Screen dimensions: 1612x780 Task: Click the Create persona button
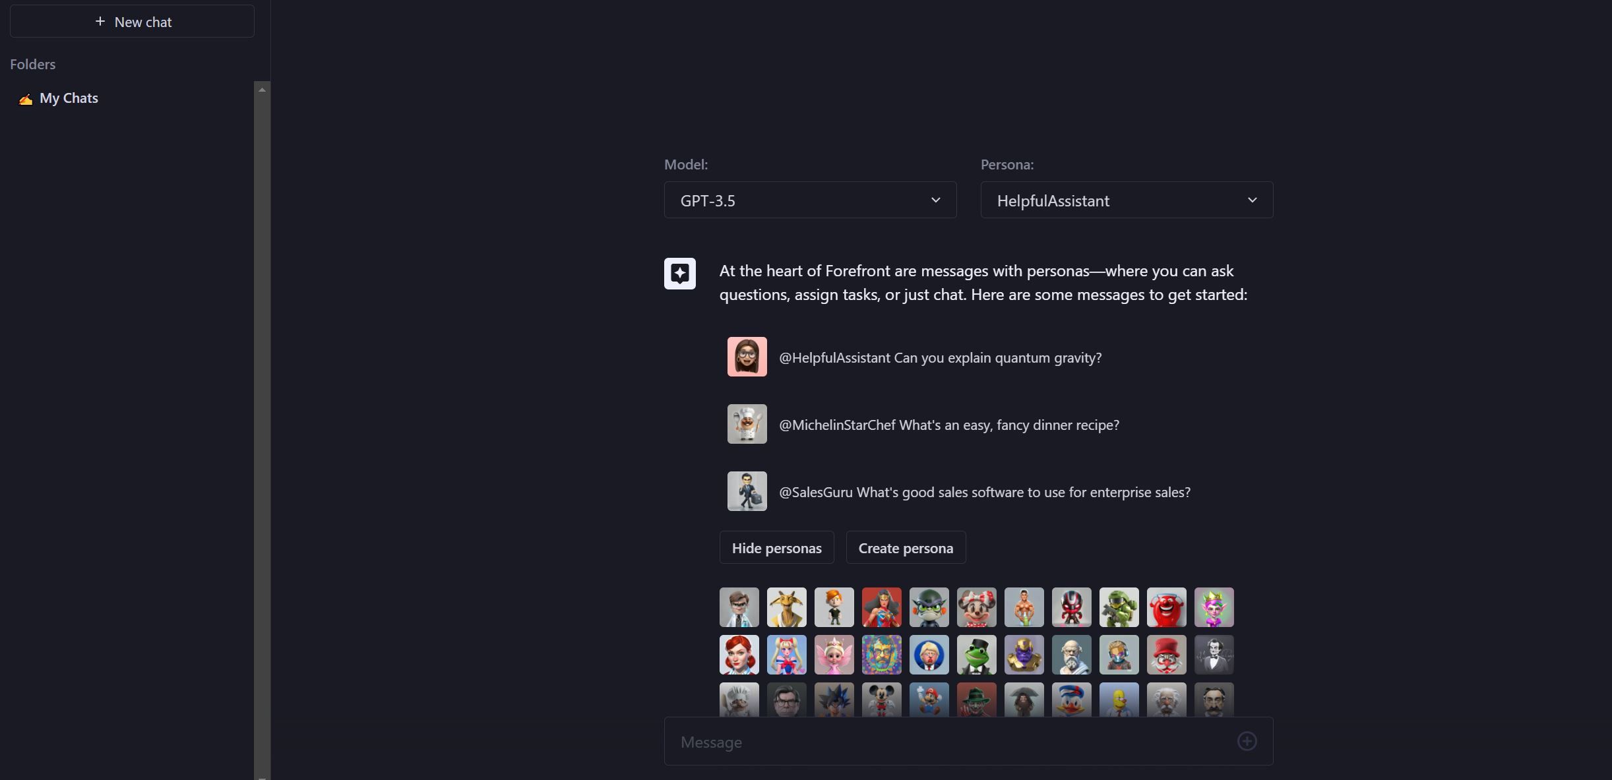tap(906, 548)
